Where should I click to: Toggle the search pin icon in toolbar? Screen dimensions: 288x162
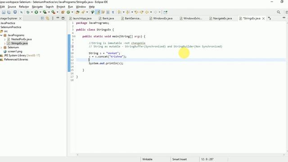pyautogui.click(x=92, y=12)
